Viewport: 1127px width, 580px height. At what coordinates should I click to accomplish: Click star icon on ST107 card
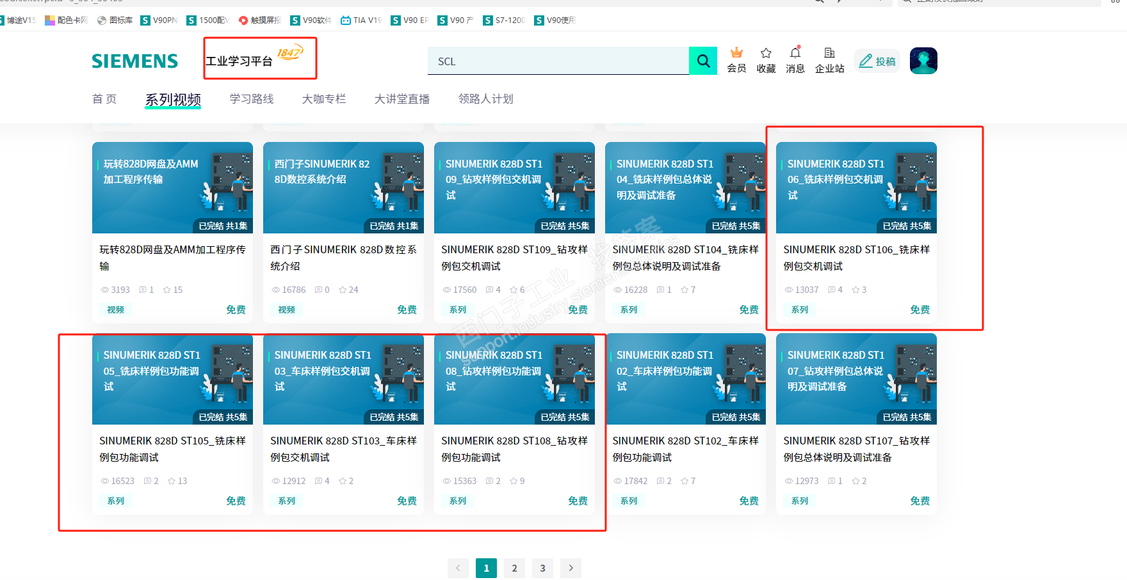pyautogui.click(x=855, y=481)
